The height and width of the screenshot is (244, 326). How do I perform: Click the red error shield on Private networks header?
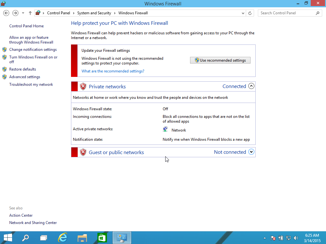[x=83, y=86]
